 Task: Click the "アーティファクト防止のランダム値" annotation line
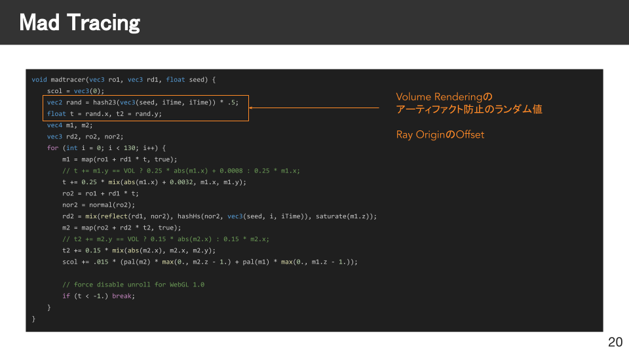coord(469,109)
